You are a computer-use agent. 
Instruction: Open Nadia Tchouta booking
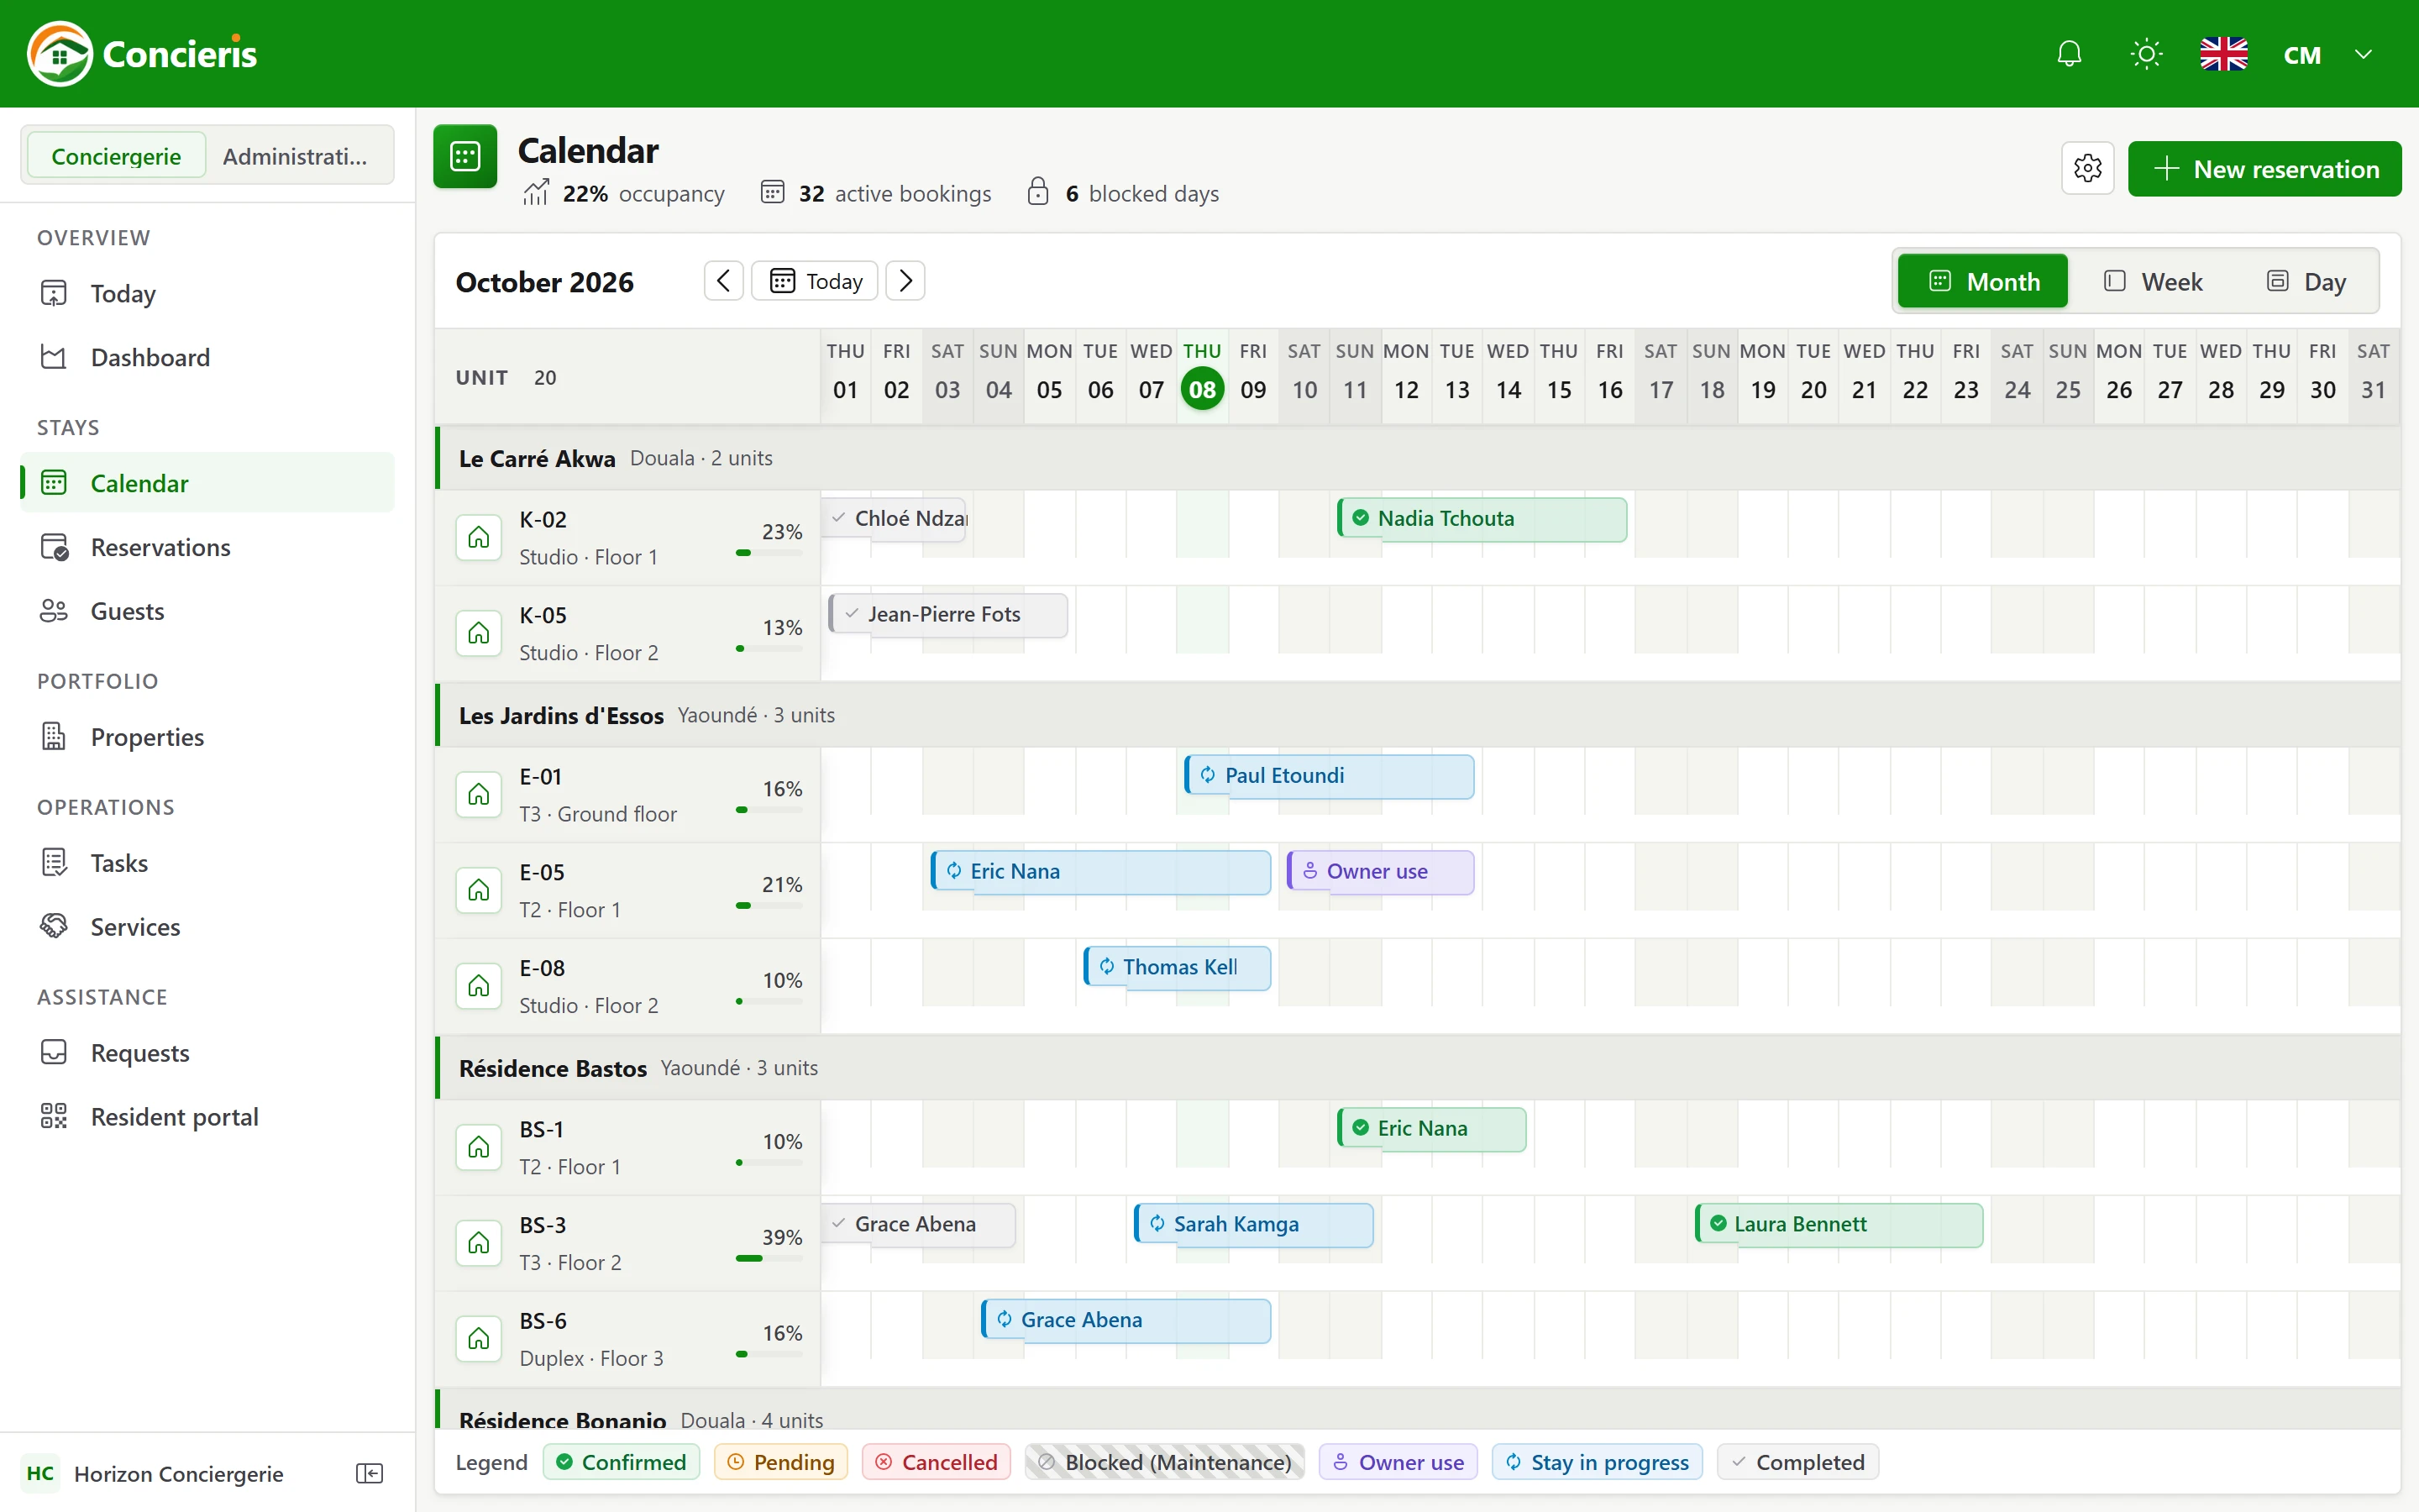click(1482, 519)
